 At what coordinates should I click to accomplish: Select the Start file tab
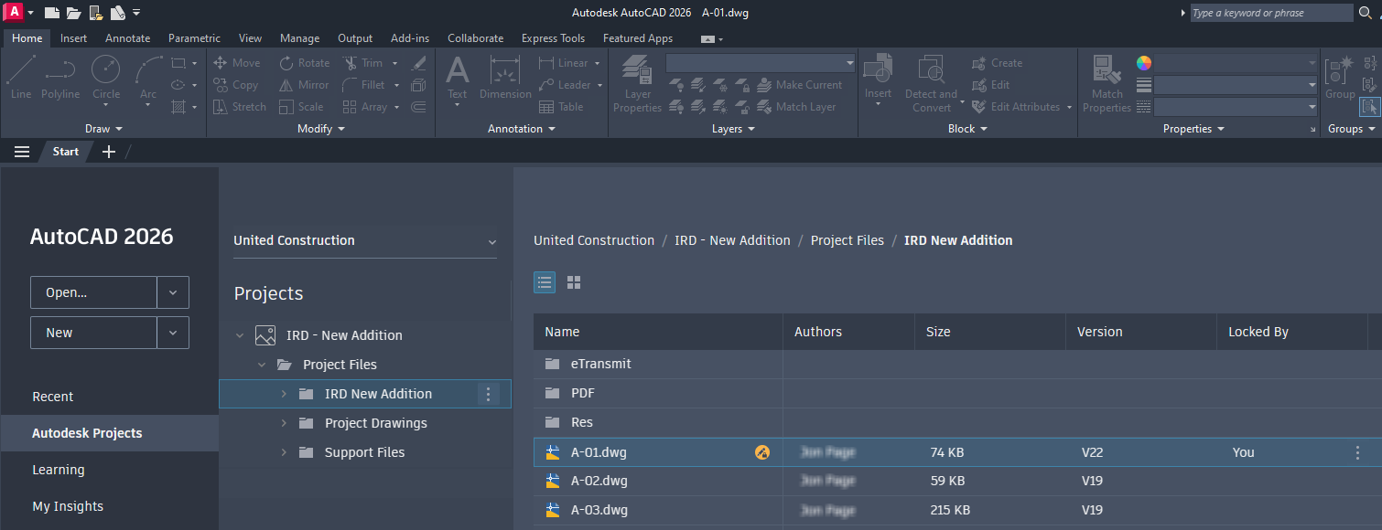click(x=66, y=152)
